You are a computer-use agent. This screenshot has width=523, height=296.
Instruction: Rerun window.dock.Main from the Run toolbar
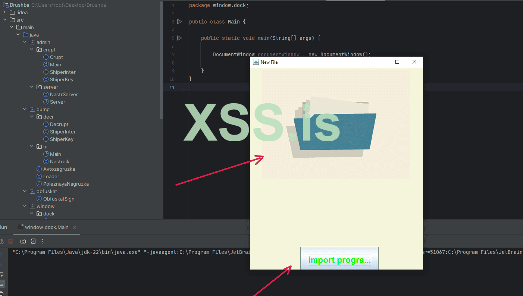1,241
